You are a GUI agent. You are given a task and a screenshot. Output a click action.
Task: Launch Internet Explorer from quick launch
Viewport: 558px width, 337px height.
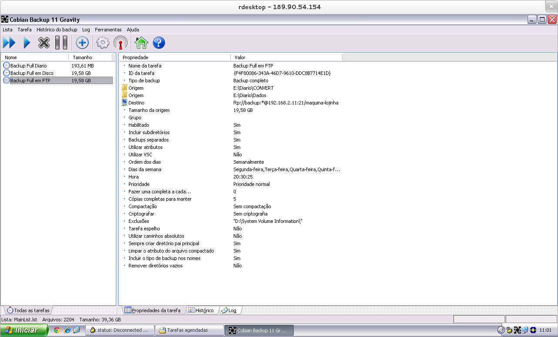[67, 330]
